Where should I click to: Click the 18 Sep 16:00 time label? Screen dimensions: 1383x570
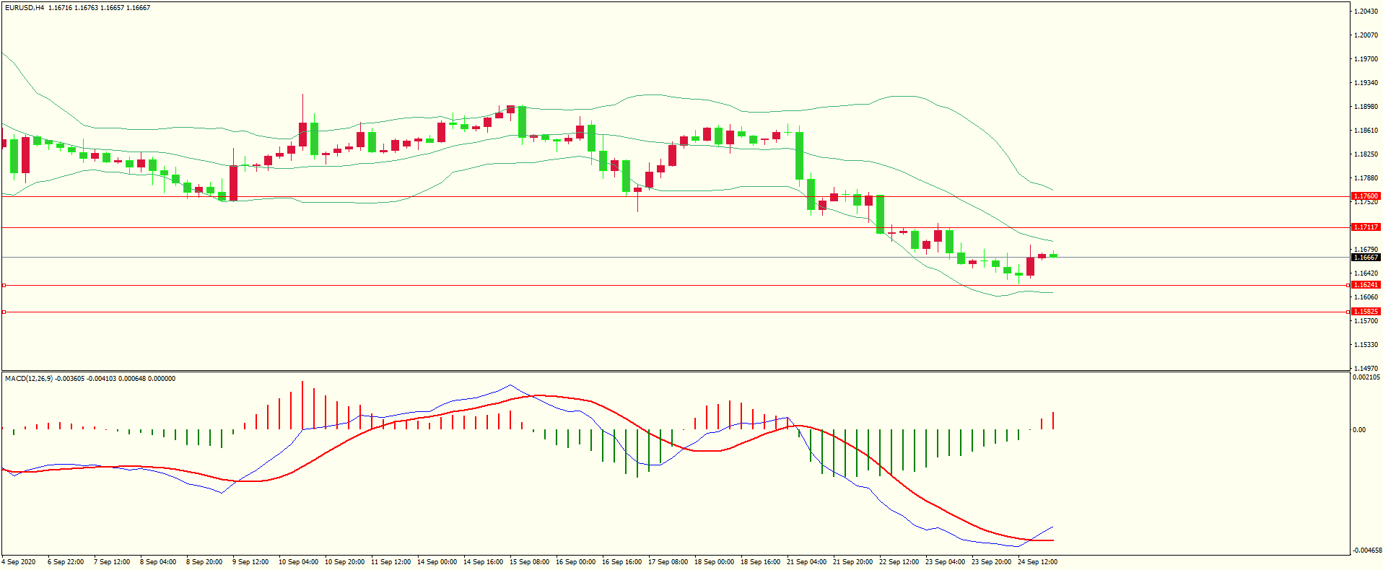click(760, 562)
